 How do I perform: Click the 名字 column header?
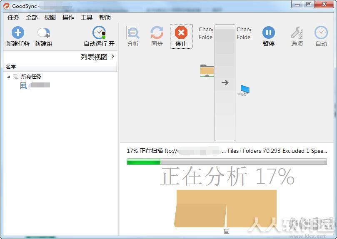click(60, 67)
